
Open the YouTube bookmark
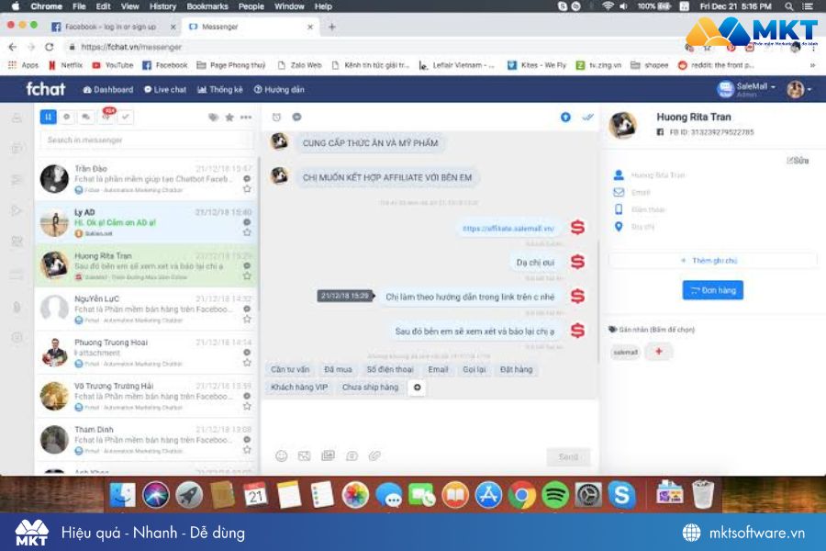click(113, 65)
